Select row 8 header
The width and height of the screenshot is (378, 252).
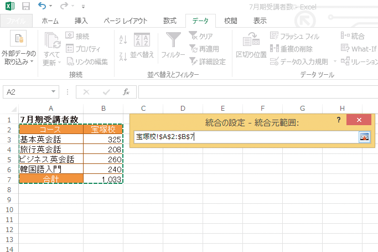pyautogui.click(x=9, y=189)
